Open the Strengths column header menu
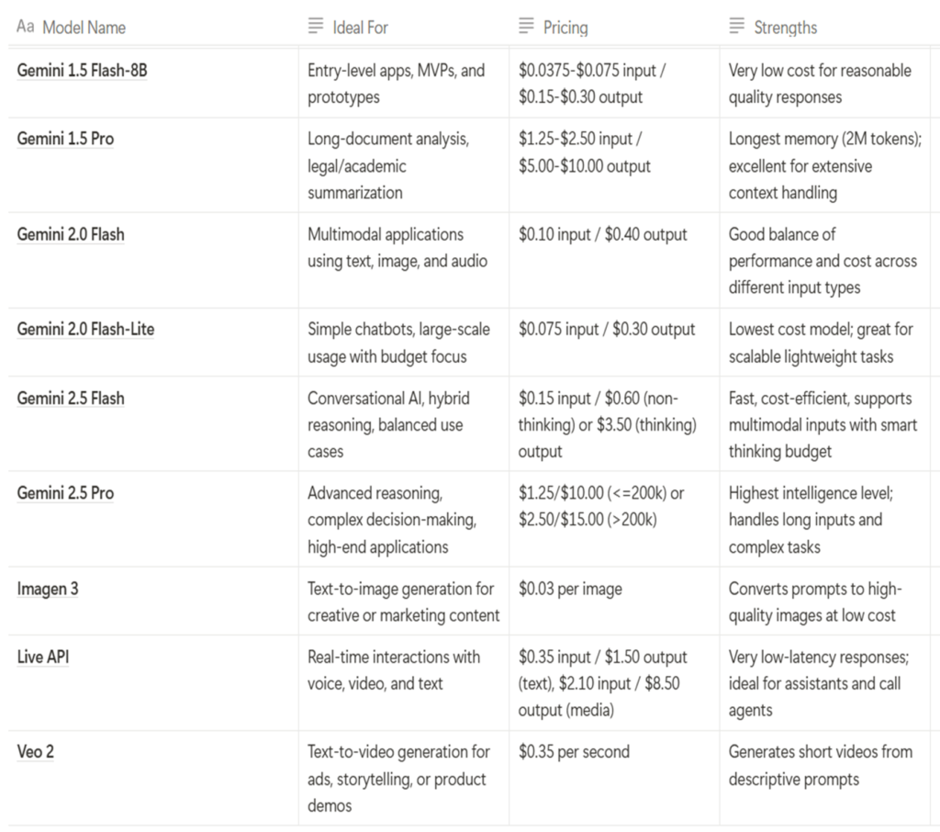The width and height of the screenshot is (940, 832). pos(824,27)
